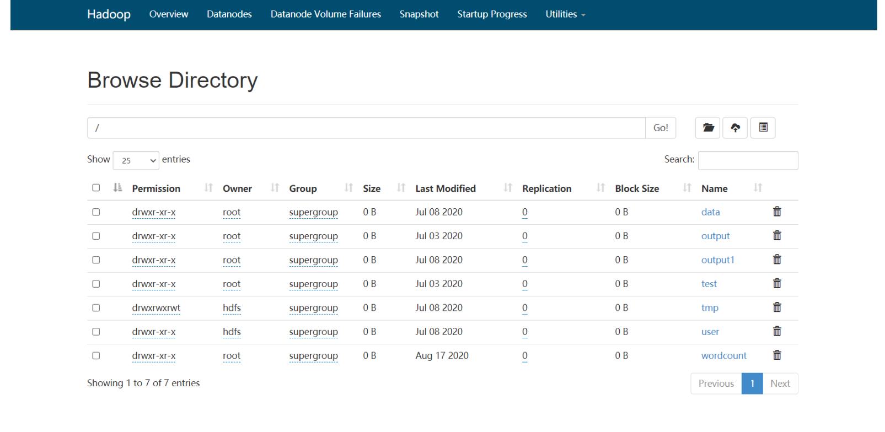This screenshot has width=885, height=432.
Task: Delete the wordcount directory via trash icon
Action: (777, 355)
